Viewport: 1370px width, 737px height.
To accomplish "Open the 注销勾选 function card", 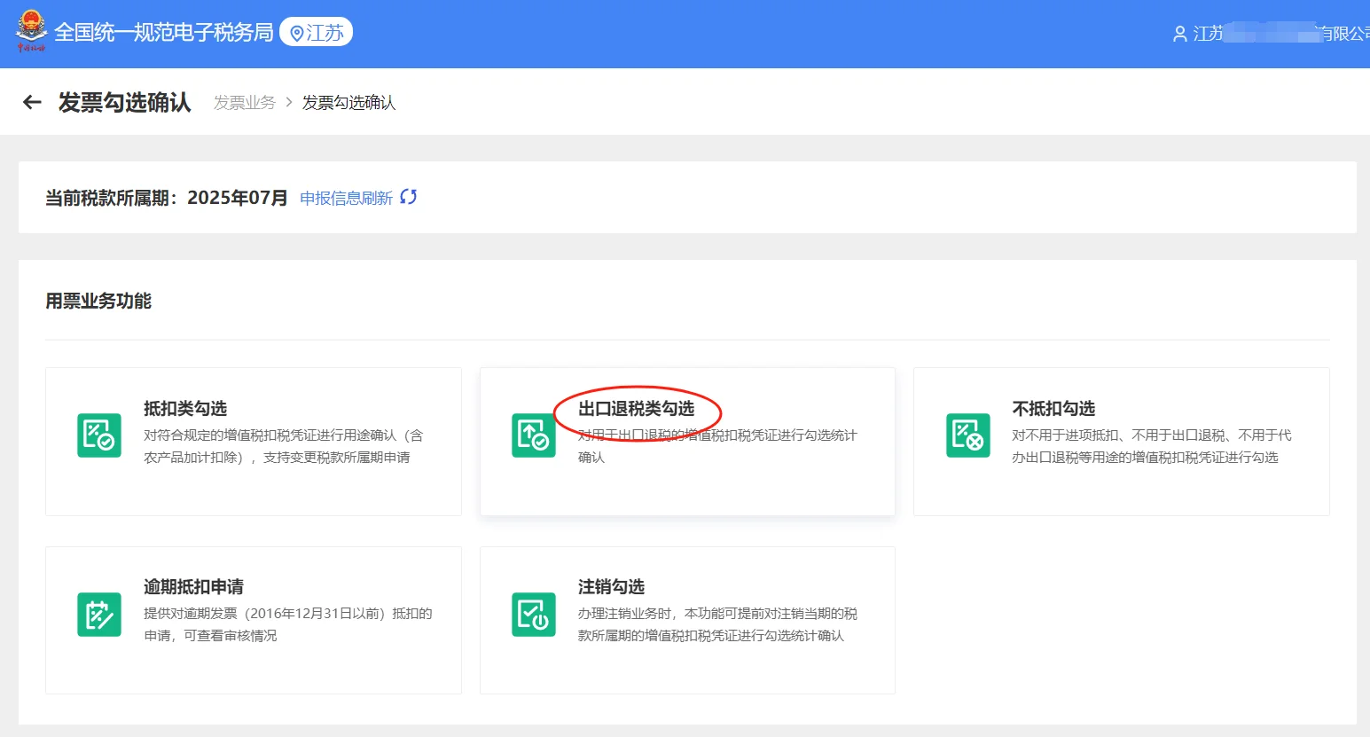I will tap(687, 620).
